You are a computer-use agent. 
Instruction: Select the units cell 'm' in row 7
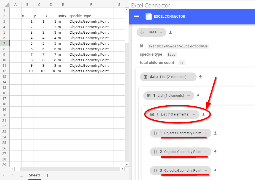63,43
